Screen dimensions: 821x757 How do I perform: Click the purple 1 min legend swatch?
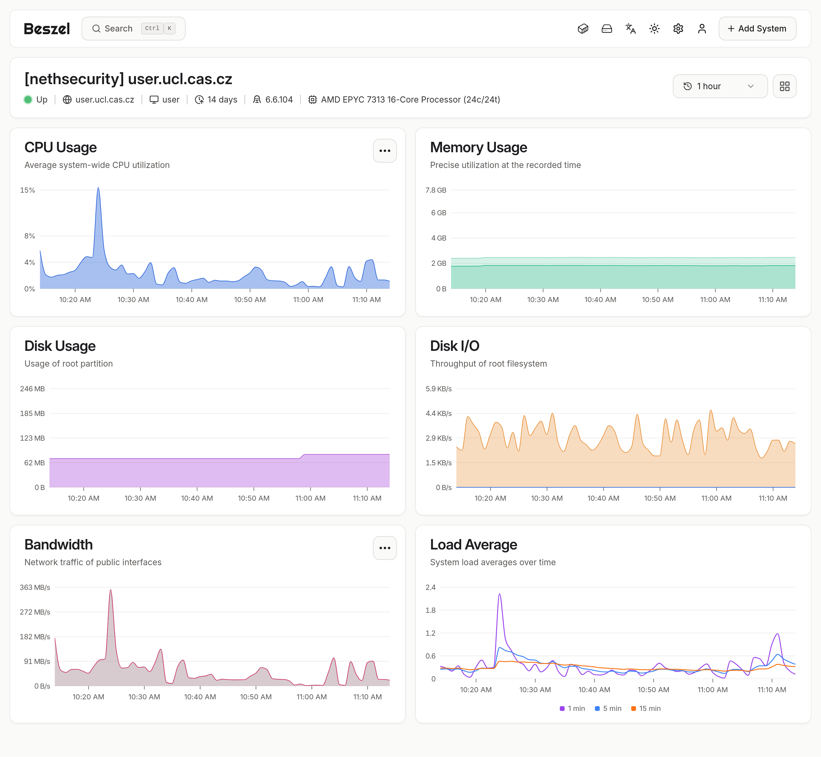[562, 709]
